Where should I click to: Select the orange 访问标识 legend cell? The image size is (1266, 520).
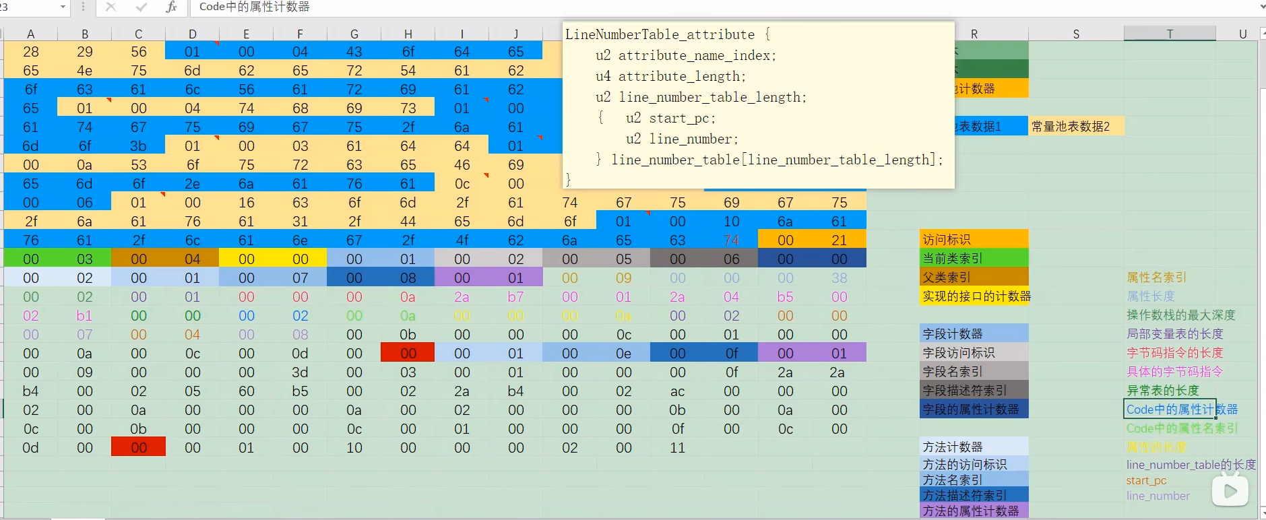pyautogui.click(x=974, y=239)
